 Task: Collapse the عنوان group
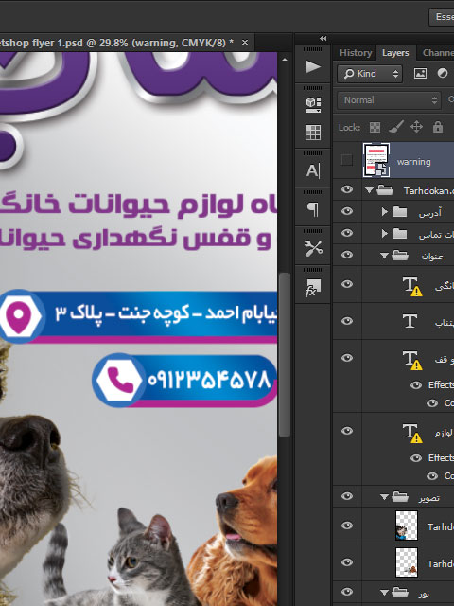384,255
